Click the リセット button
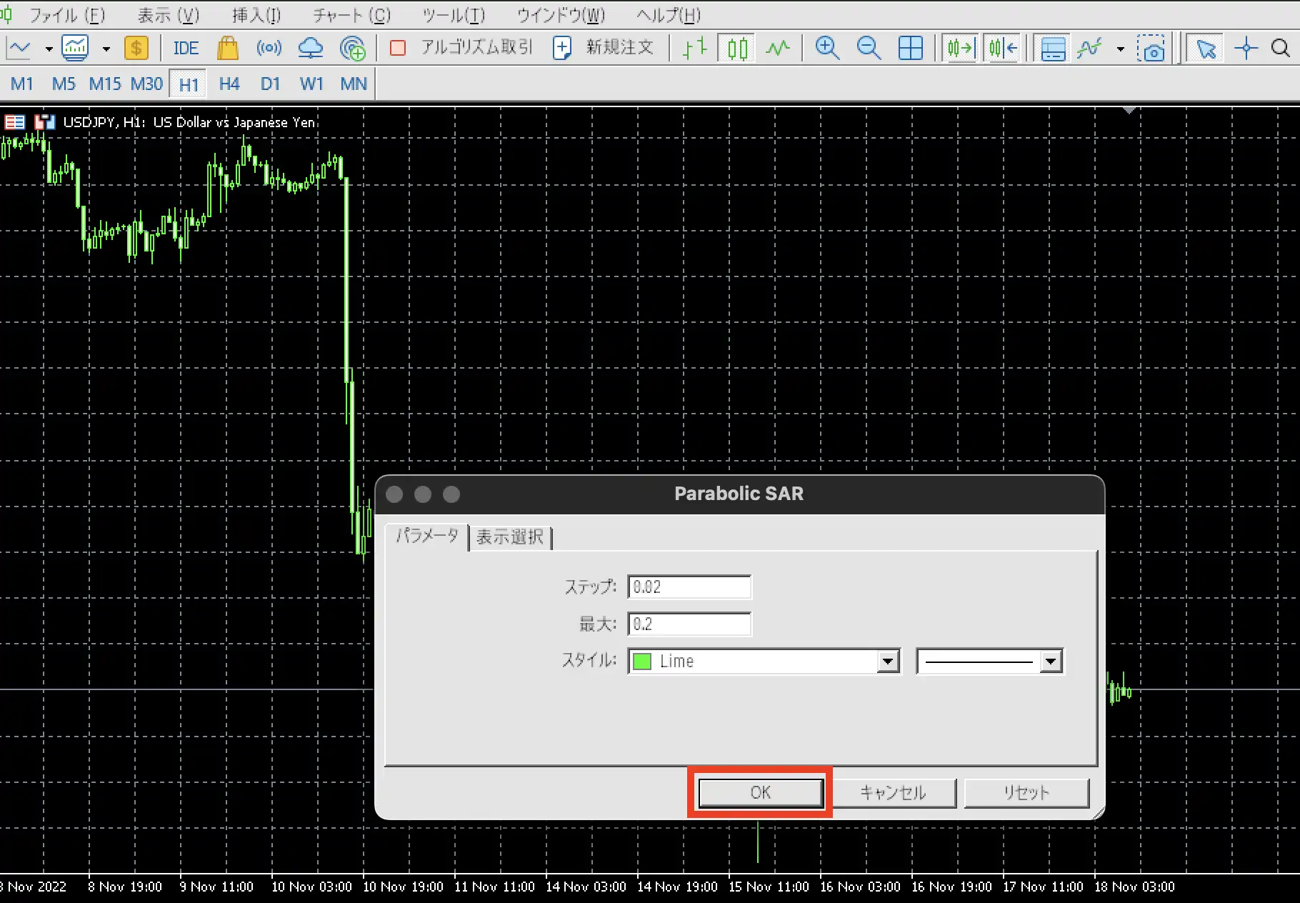The width and height of the screenshot is (1300, 903). click(1026, 792)
